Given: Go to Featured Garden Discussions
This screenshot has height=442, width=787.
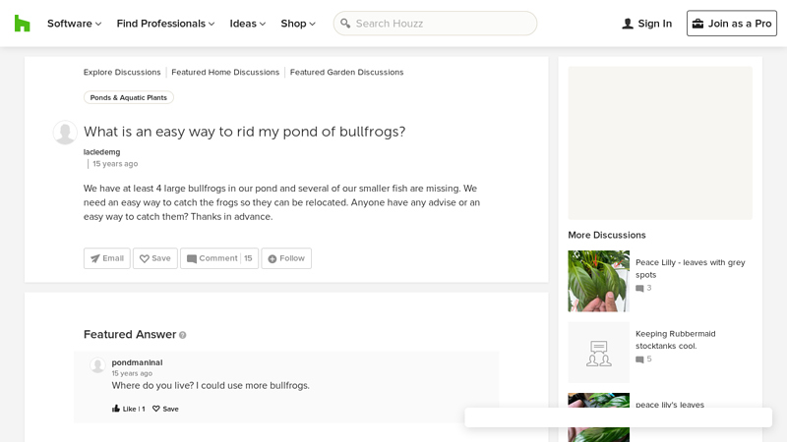Looking at the screenshot, I should tap(347, 72).
